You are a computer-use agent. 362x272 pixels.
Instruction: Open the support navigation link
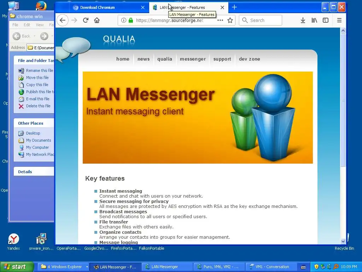tap(222, 59)
